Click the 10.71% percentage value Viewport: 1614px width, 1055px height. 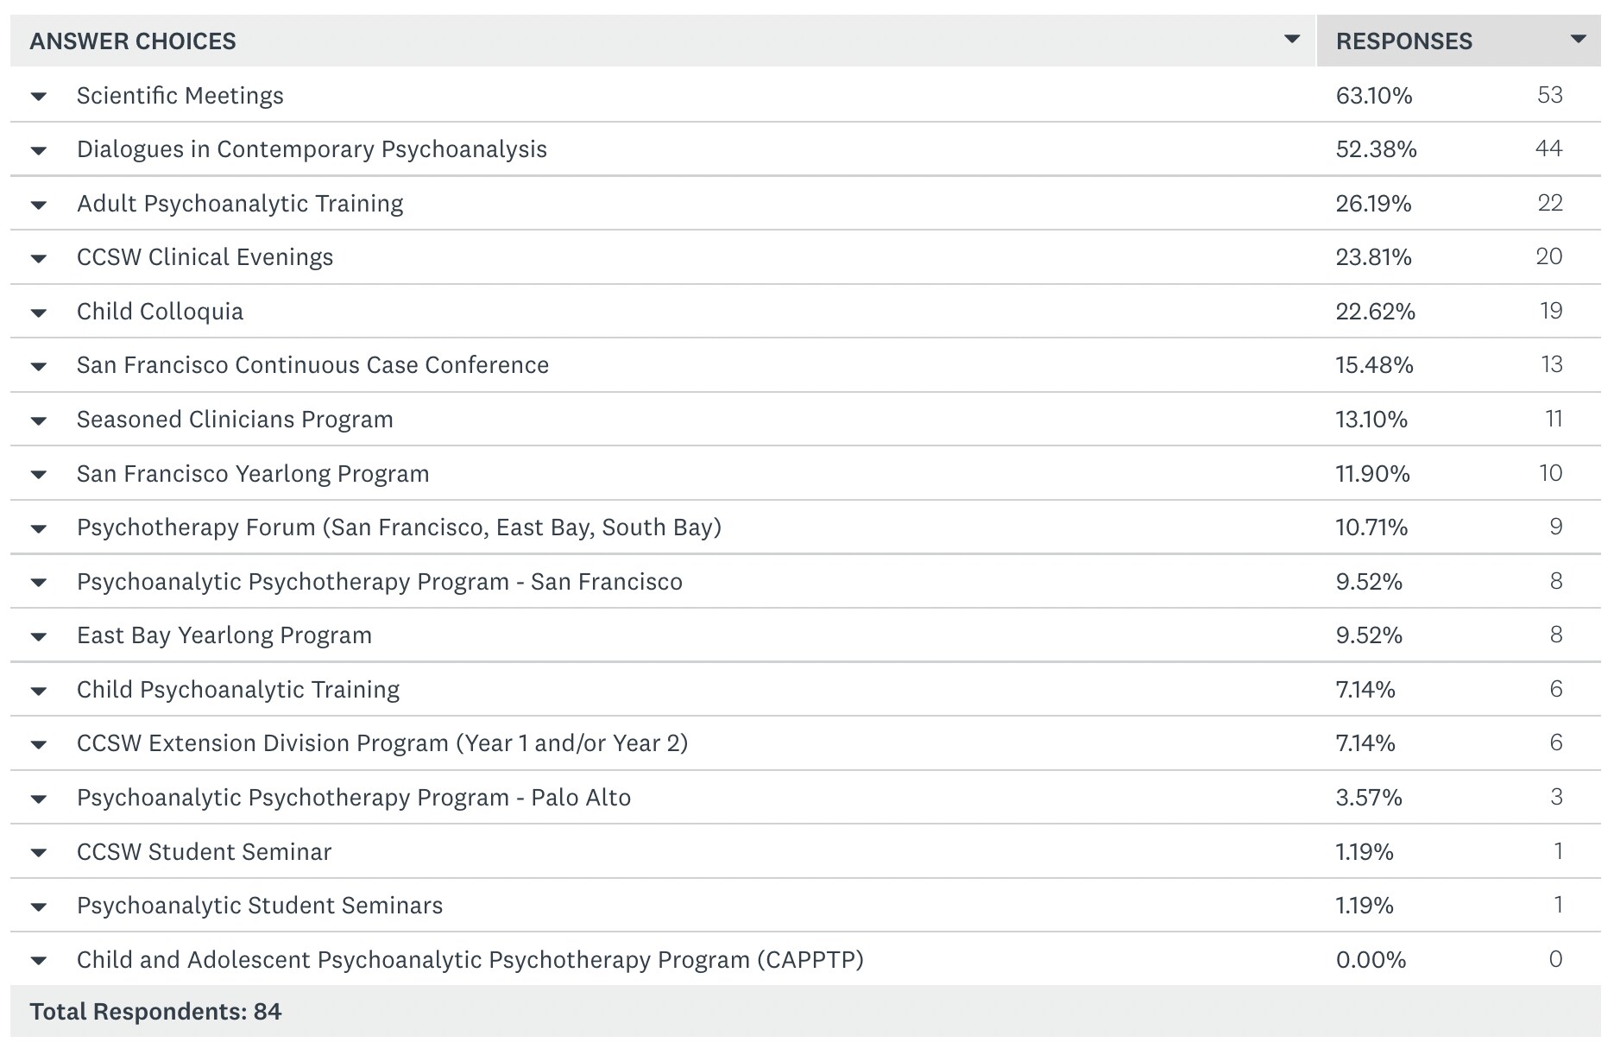coord(1371,527)
